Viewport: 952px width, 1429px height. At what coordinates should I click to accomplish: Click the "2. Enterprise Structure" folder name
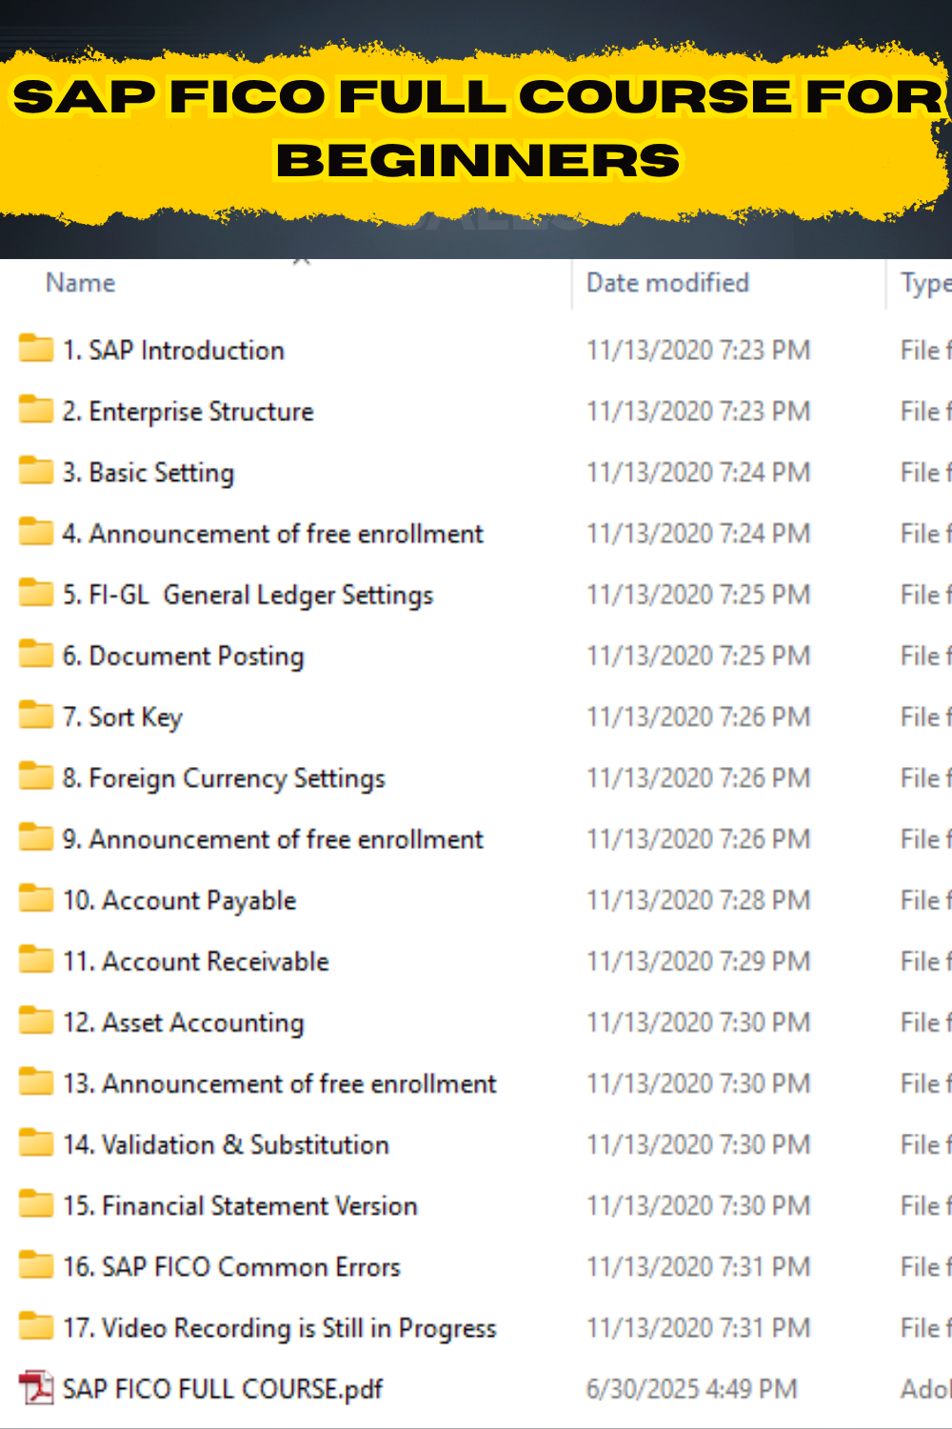188,412
